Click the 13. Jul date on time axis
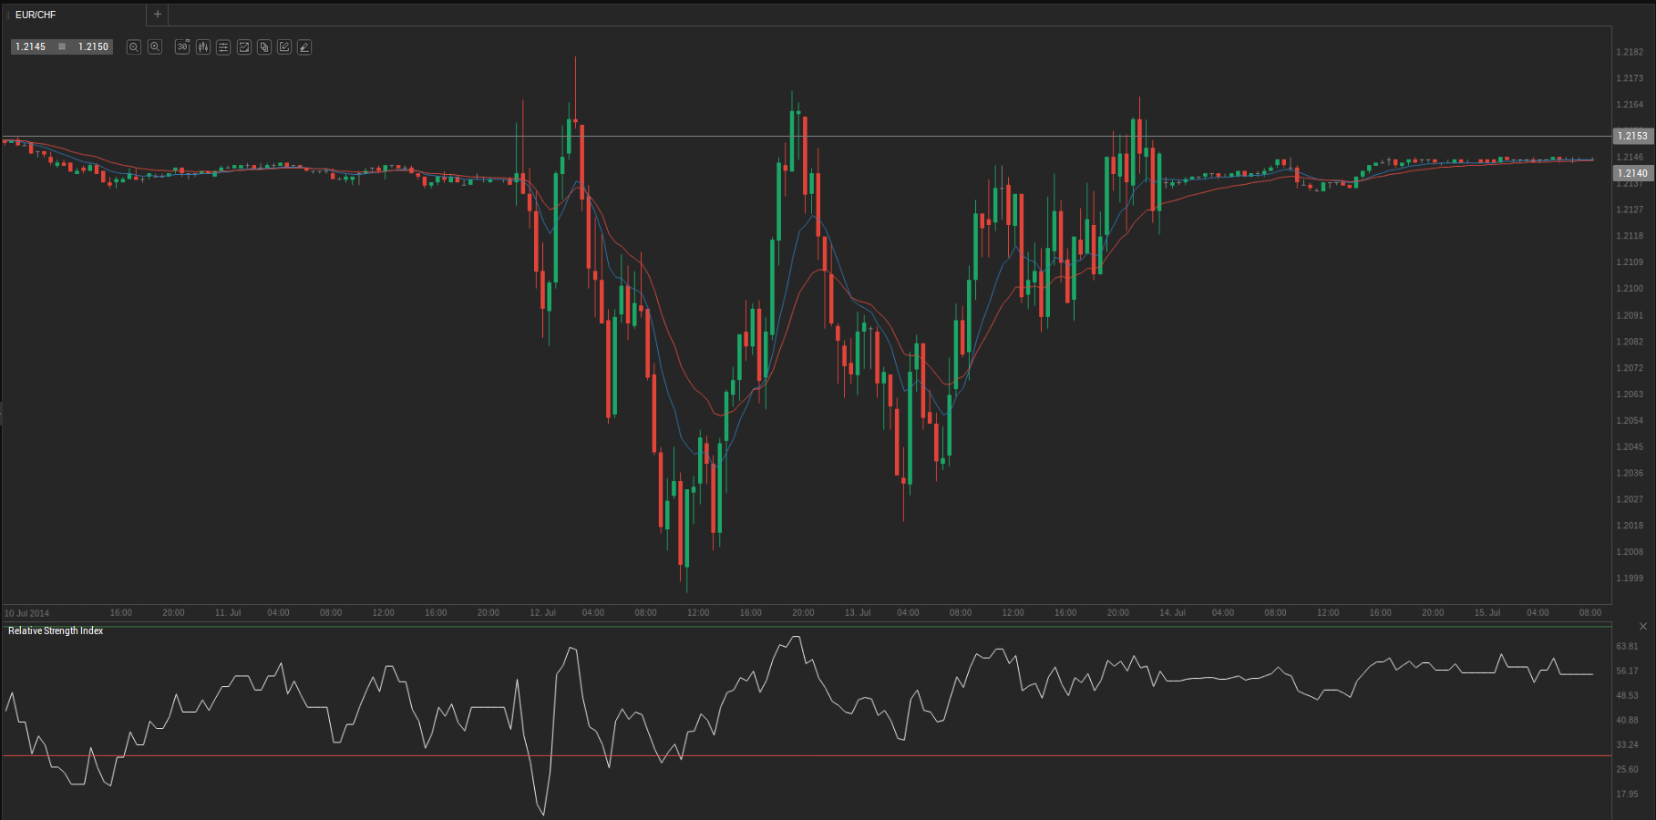 click(x=858, y=612)
